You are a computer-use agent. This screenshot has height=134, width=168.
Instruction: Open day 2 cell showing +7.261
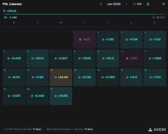pos(108,40)
